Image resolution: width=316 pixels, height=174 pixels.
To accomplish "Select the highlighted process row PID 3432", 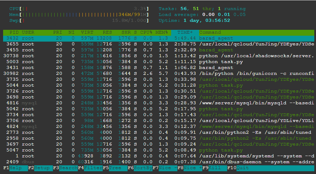I will 159,38.
